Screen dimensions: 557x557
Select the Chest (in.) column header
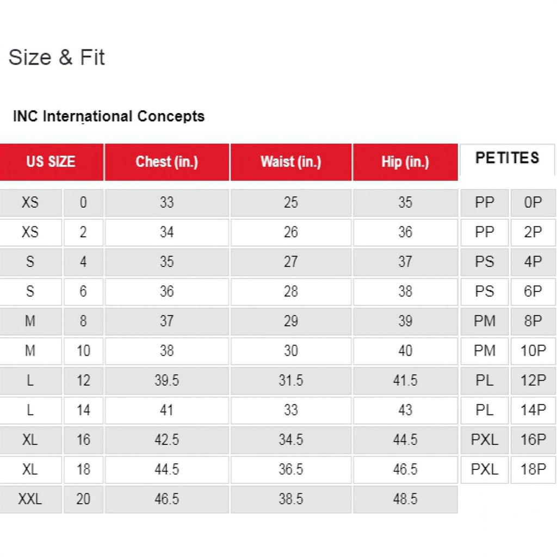click(x=166, y=162)
